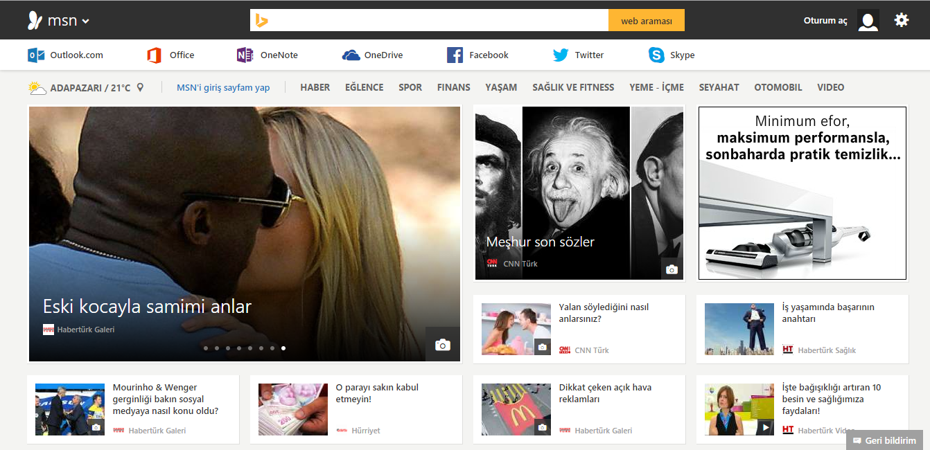Click the Twitter bird icon
This screenshot has width=930, height=450.
[561, 55]
